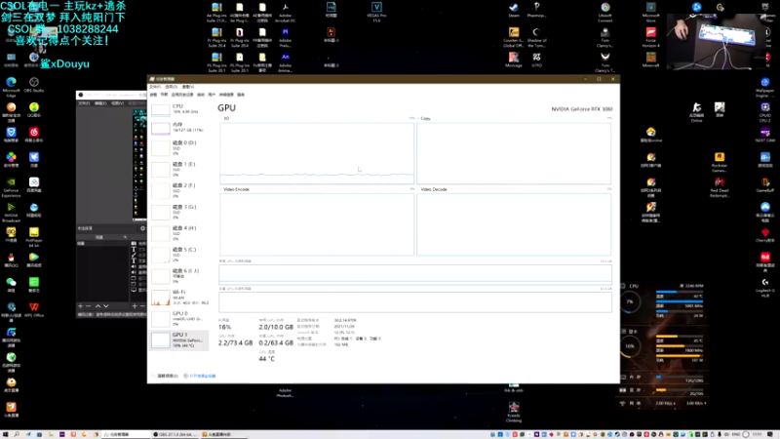The height and width of the screenshot is (439, 780).
Task: Switch to the 服务 tab
Action: click(241, 95)
